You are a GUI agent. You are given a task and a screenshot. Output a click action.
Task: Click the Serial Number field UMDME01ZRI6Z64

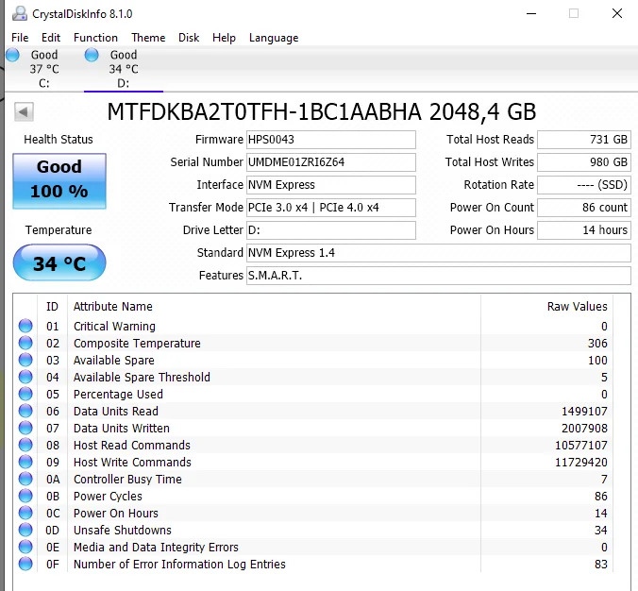[331, 162]
